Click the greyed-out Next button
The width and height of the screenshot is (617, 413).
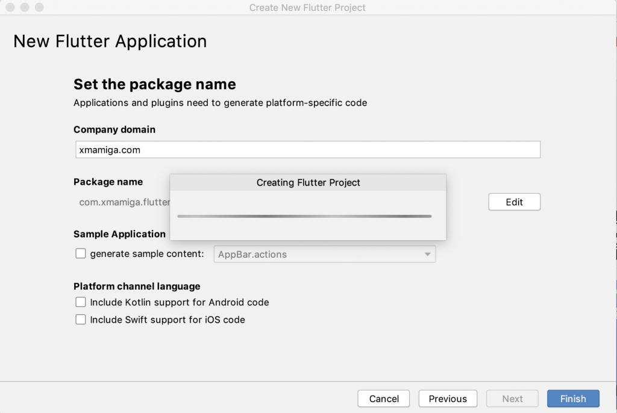point(512,399)
